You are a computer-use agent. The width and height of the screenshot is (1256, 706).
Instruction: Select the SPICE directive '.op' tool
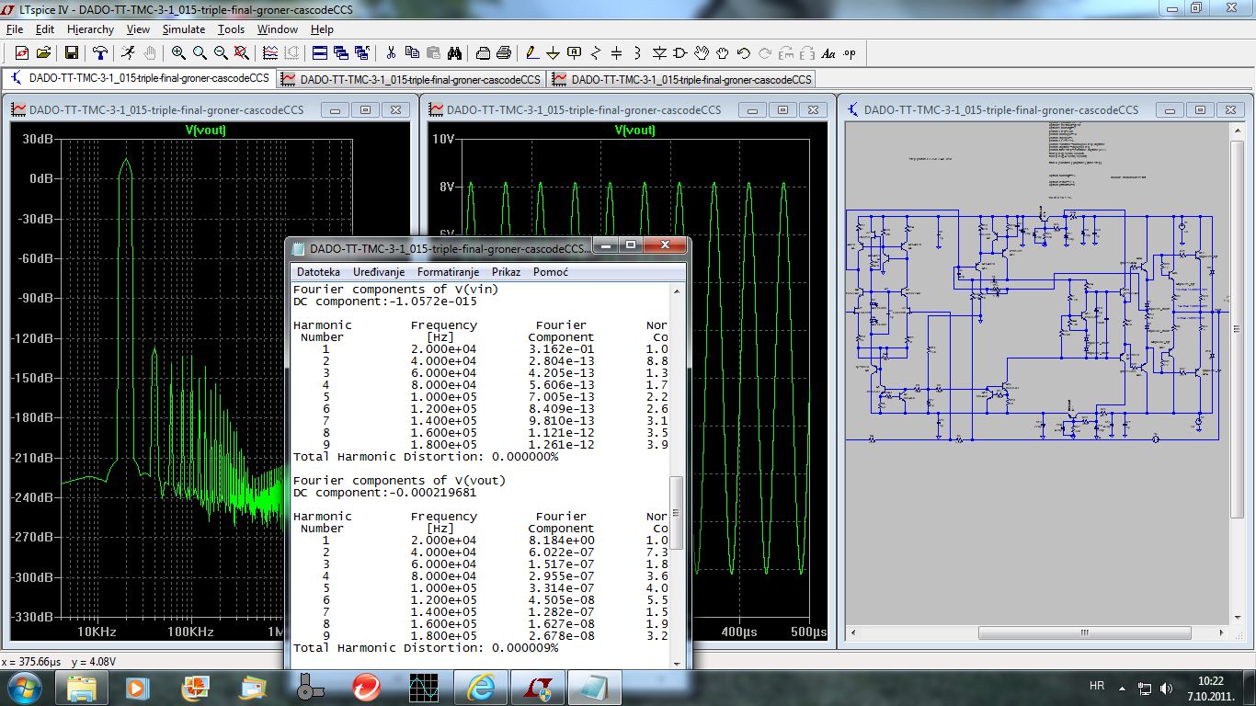(849, 53)
